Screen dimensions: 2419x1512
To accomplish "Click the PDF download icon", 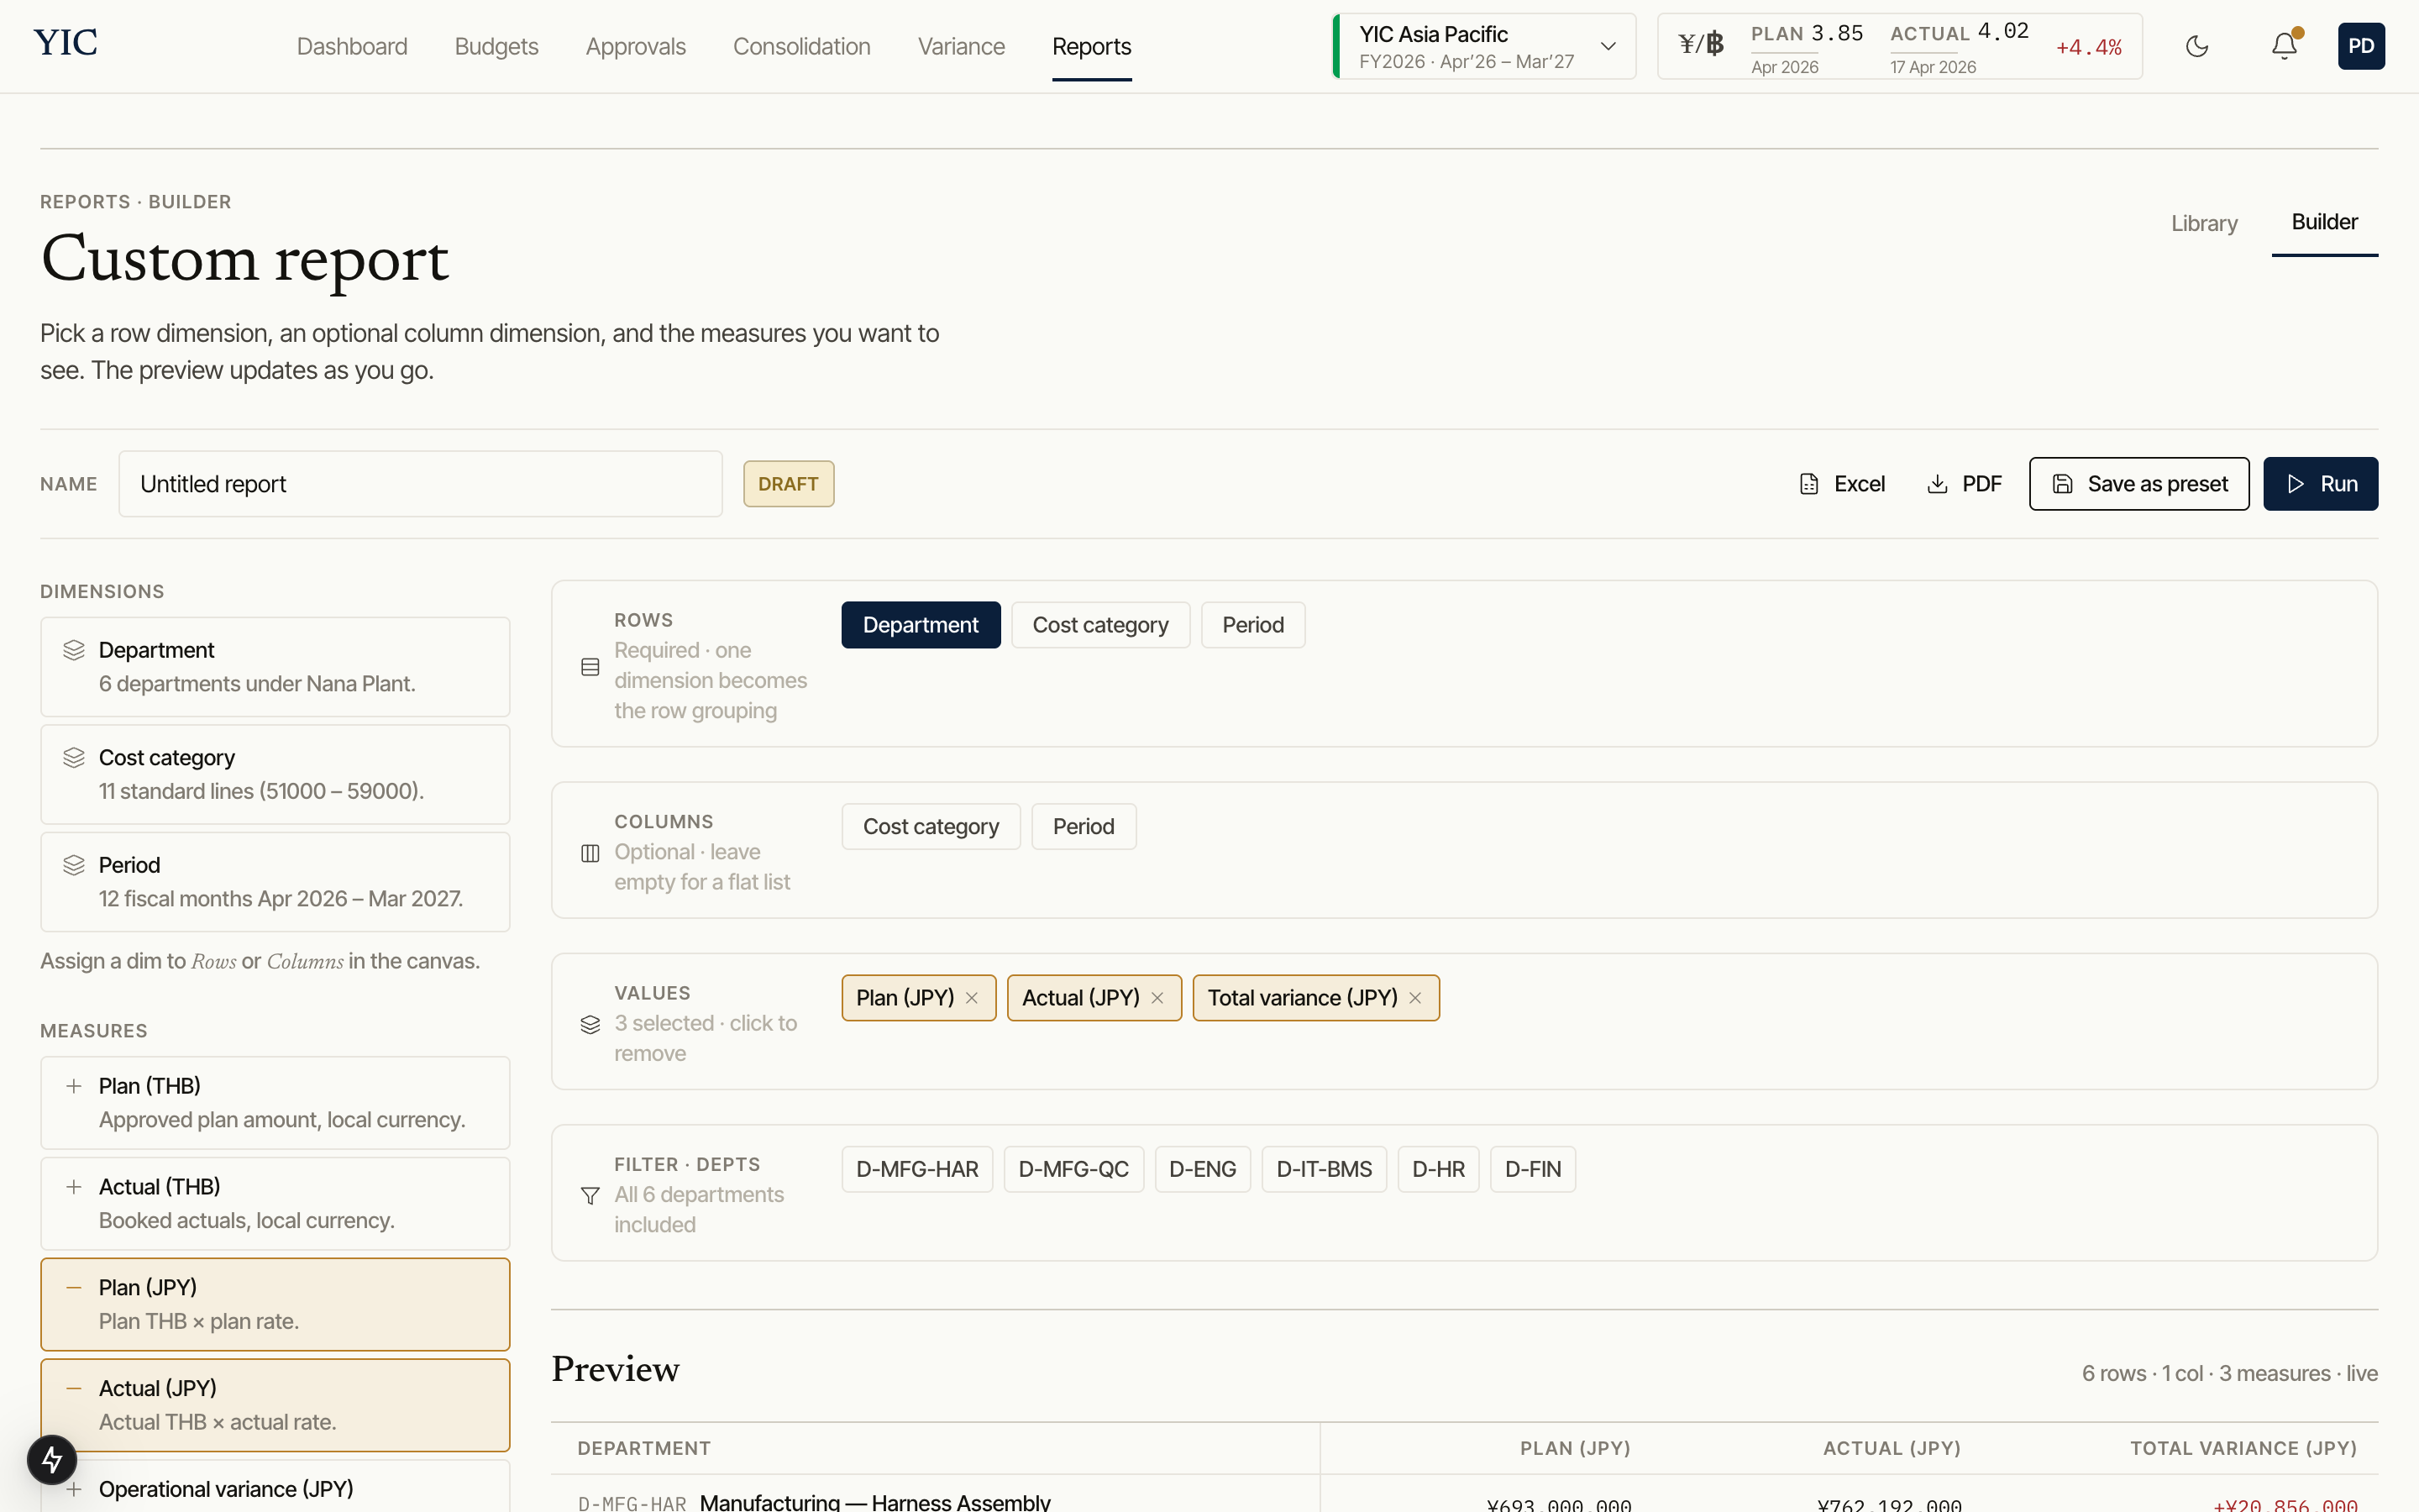I will click(1937, 483).
